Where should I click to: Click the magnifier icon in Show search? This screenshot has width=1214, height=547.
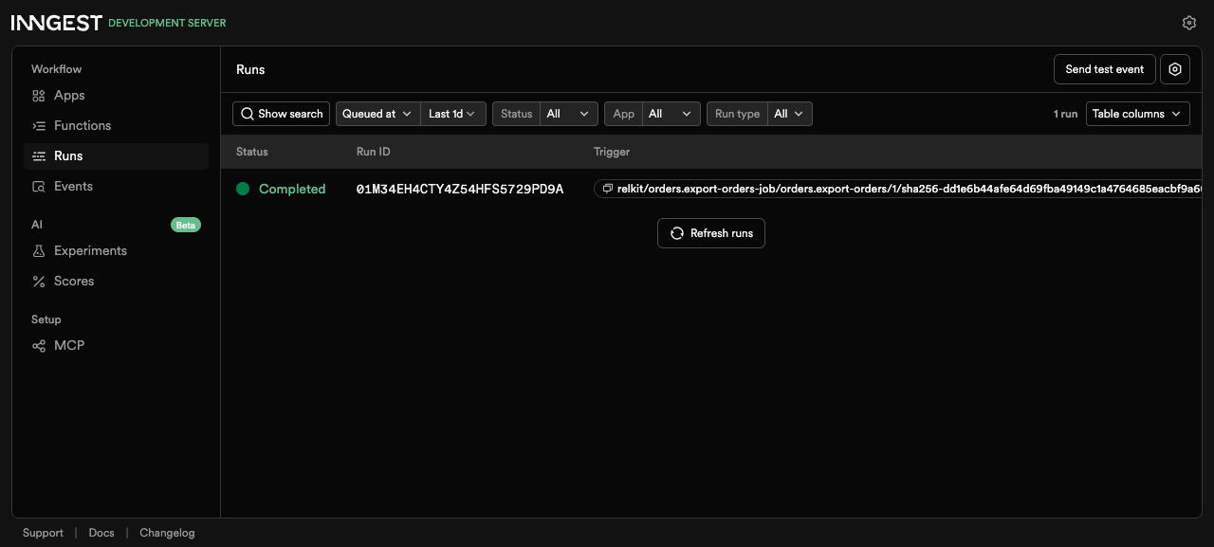coord(248,114)
